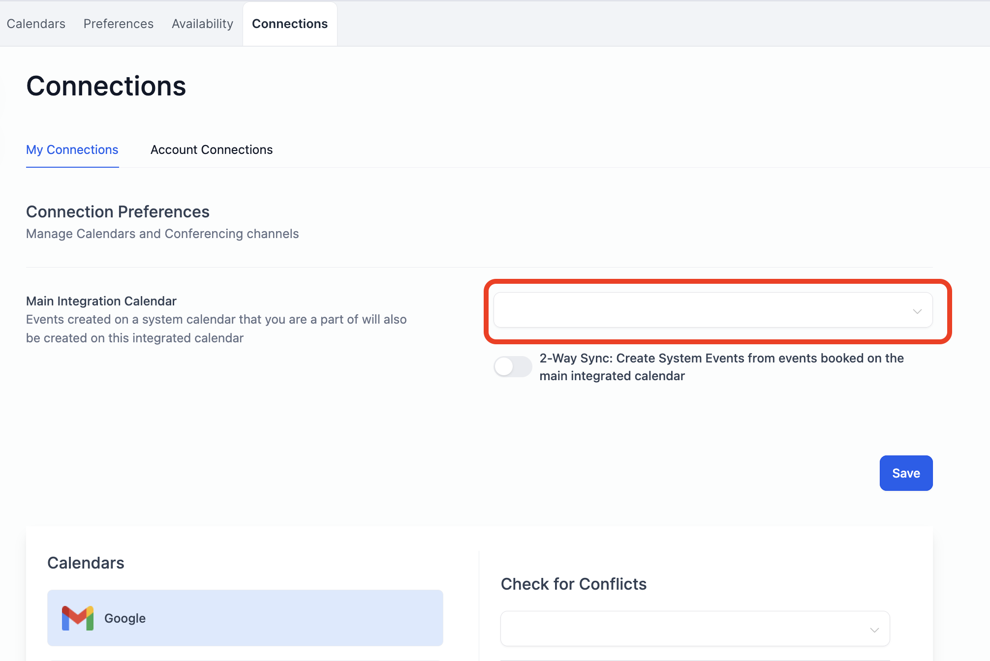
Task: Open the Check for Conflicts dropdown
Action: (695, 629)
